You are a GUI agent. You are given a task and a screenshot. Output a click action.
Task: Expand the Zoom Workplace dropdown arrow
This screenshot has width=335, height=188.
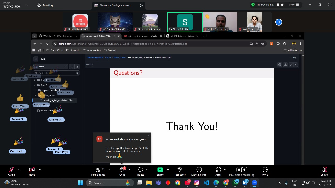point(28,5)
